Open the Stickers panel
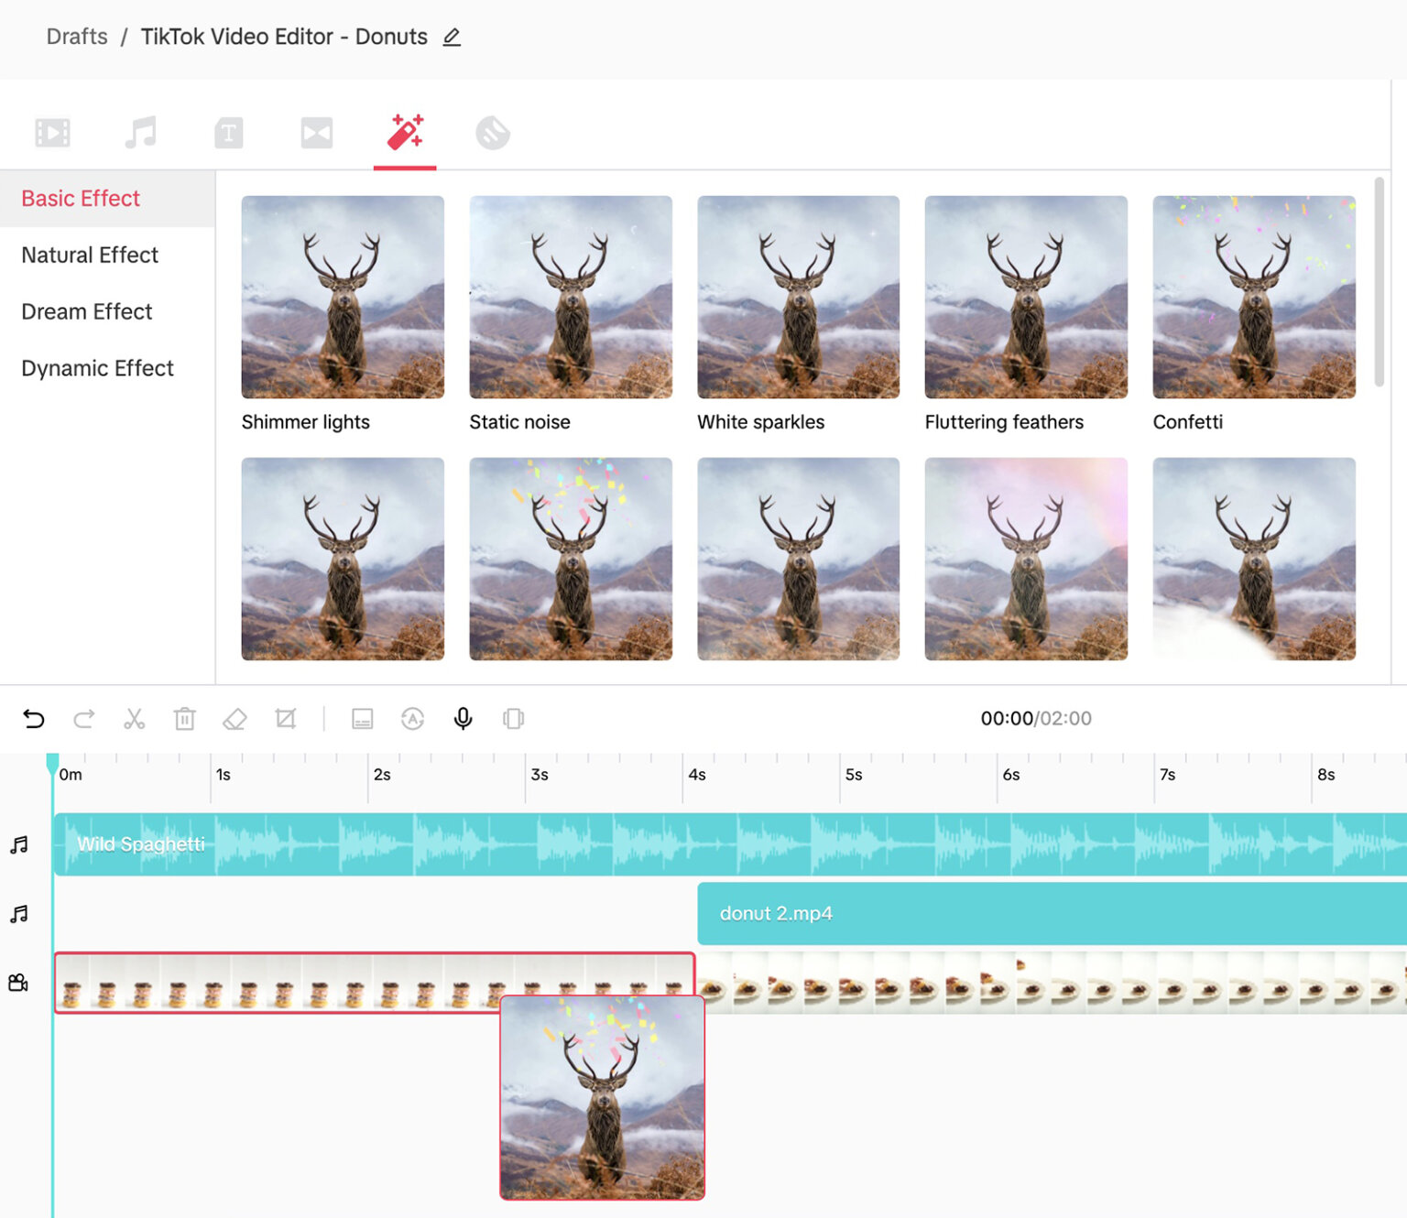The image size is (1407, 1218). [x=492, y=131]
